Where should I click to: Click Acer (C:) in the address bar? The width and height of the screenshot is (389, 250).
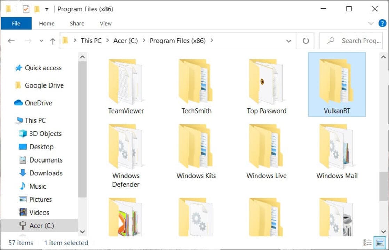[126, 41]
